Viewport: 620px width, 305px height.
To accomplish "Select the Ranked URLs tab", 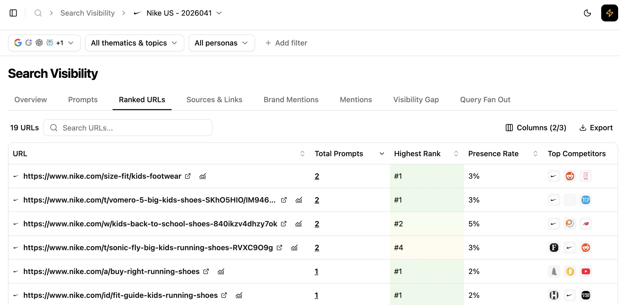I will coord(142,100).
